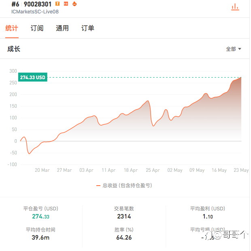Click the flame icon next to account number
The width and height of the screenshot is (251, 251).
[x=74, y=4]
